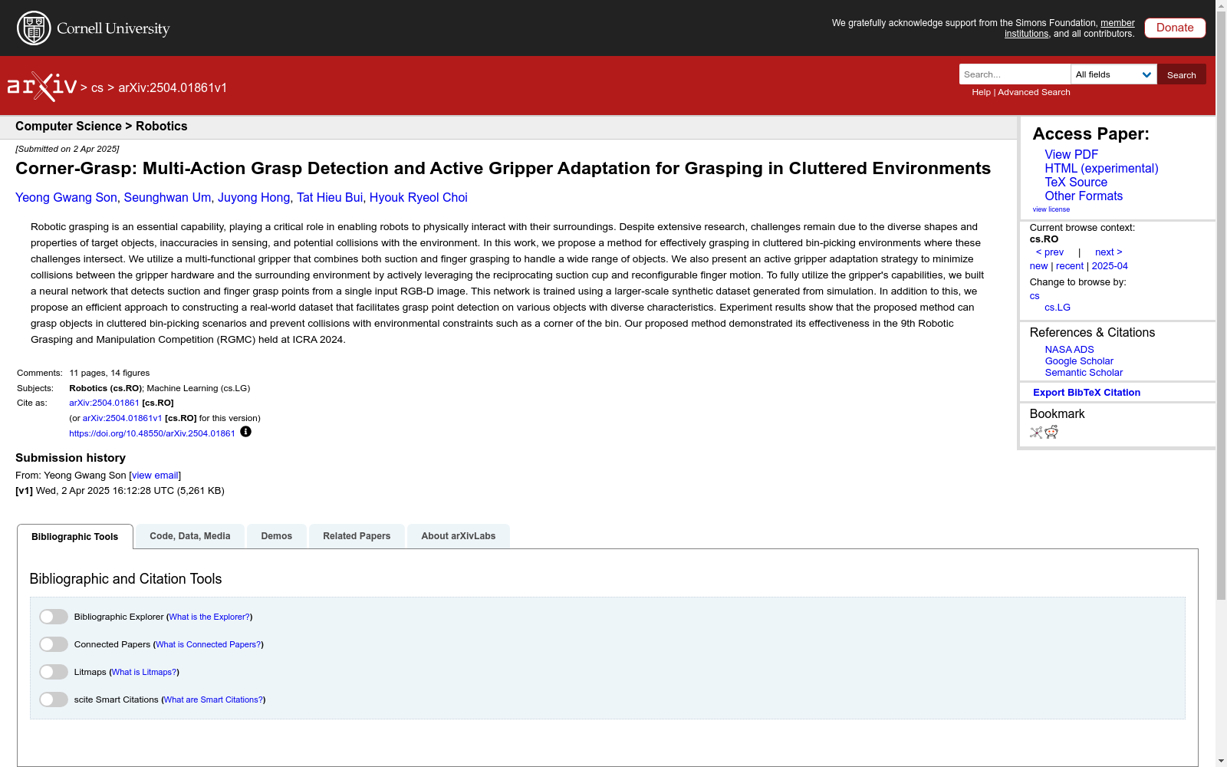1227x767 pixels.
Task: Open the doi.org DOI link
Action: [152, 433]
